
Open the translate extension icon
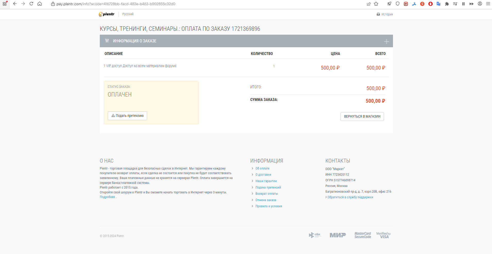(x=439, y=4)
